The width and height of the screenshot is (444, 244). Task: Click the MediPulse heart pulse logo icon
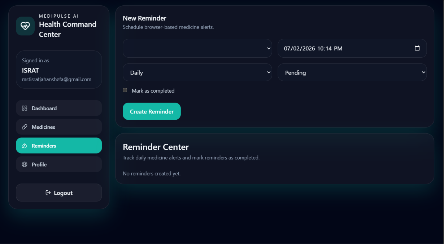(25, 26)
